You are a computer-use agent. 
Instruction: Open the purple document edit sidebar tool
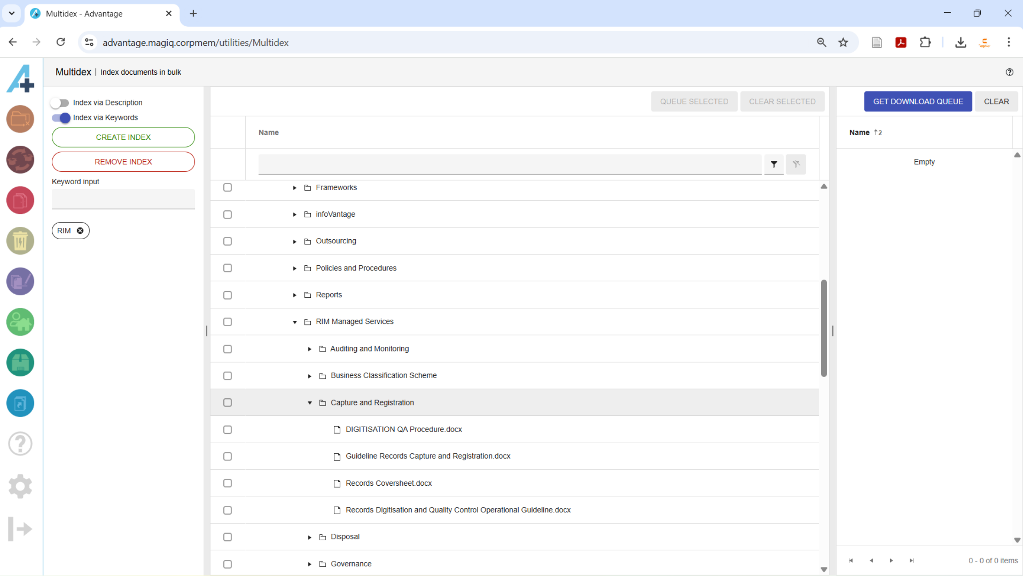coord(20,281)
